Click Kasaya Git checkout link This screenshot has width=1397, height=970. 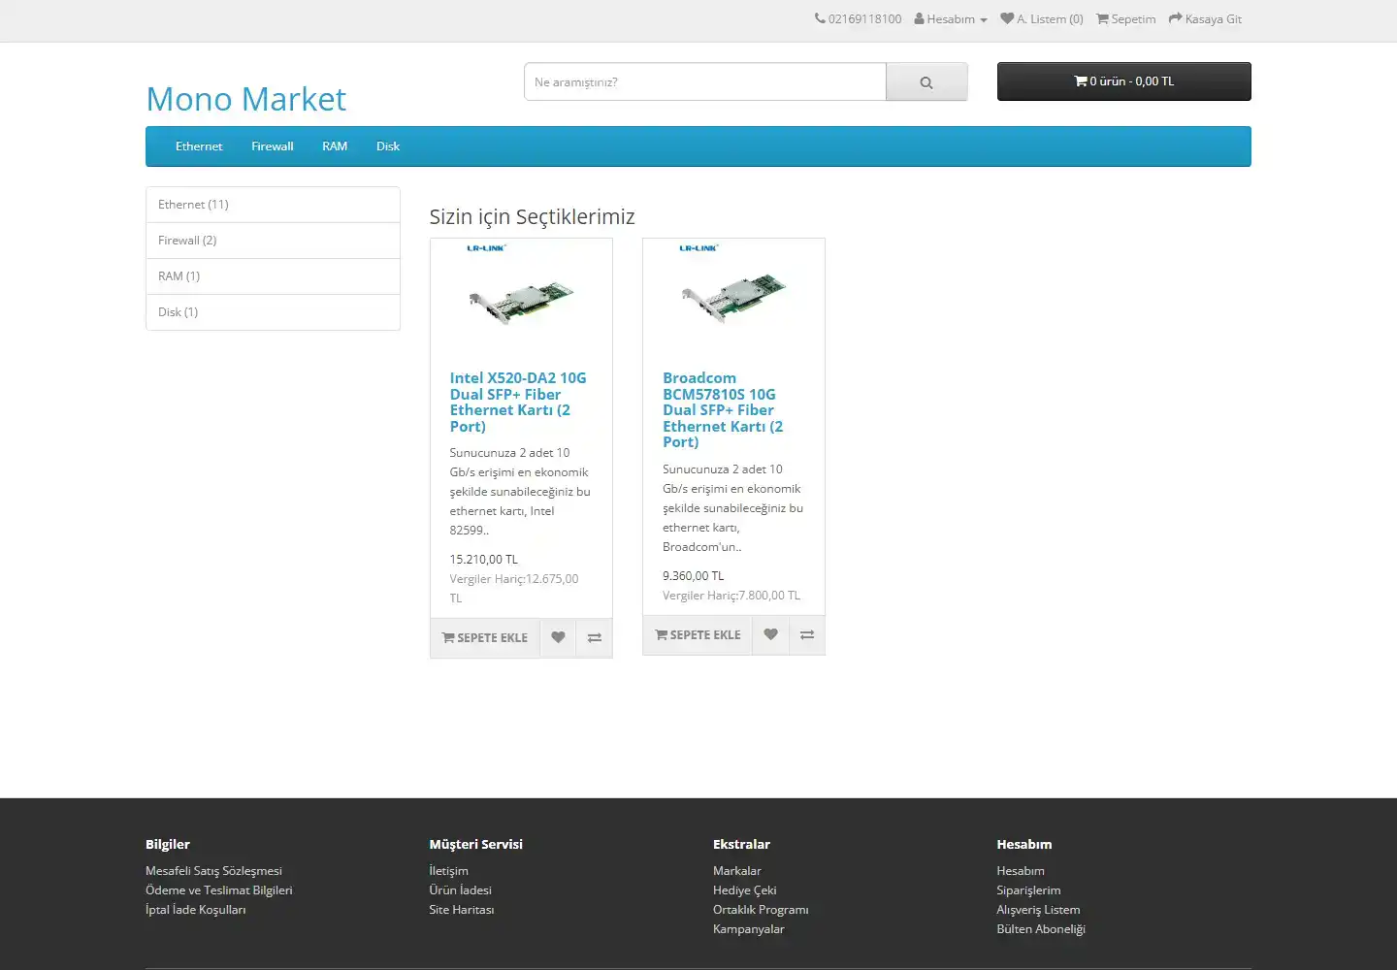tap(1205, 18)
